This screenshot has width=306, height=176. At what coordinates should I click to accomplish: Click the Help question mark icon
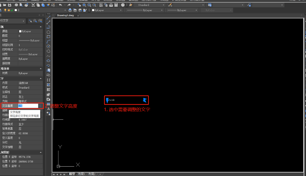[x=123, y=5]
